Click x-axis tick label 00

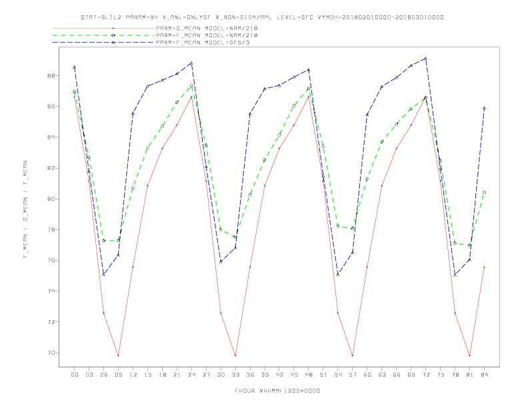pyautogui.click(x=75, y=375)
